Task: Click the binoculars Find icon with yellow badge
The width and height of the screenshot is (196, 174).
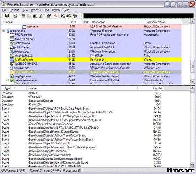Action: coord(69,16)
